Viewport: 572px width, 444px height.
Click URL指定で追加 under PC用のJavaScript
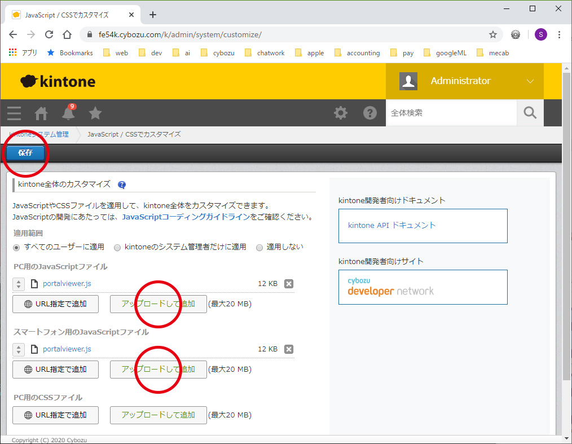pyautogui.click(x=55, y=304)
